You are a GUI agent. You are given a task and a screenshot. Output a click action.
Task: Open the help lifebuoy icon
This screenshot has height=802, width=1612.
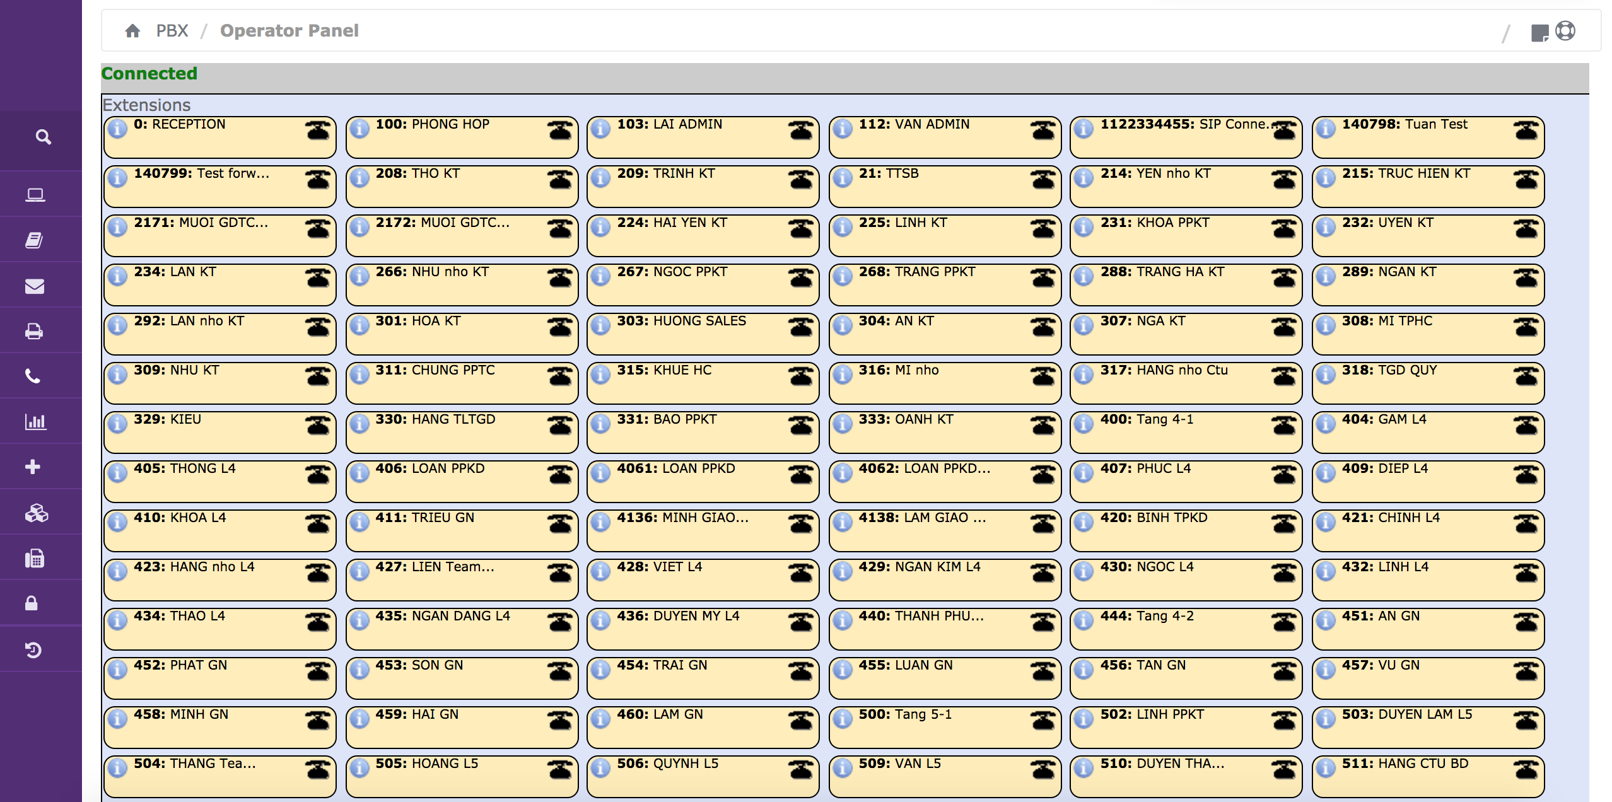tap(1565, 31)
